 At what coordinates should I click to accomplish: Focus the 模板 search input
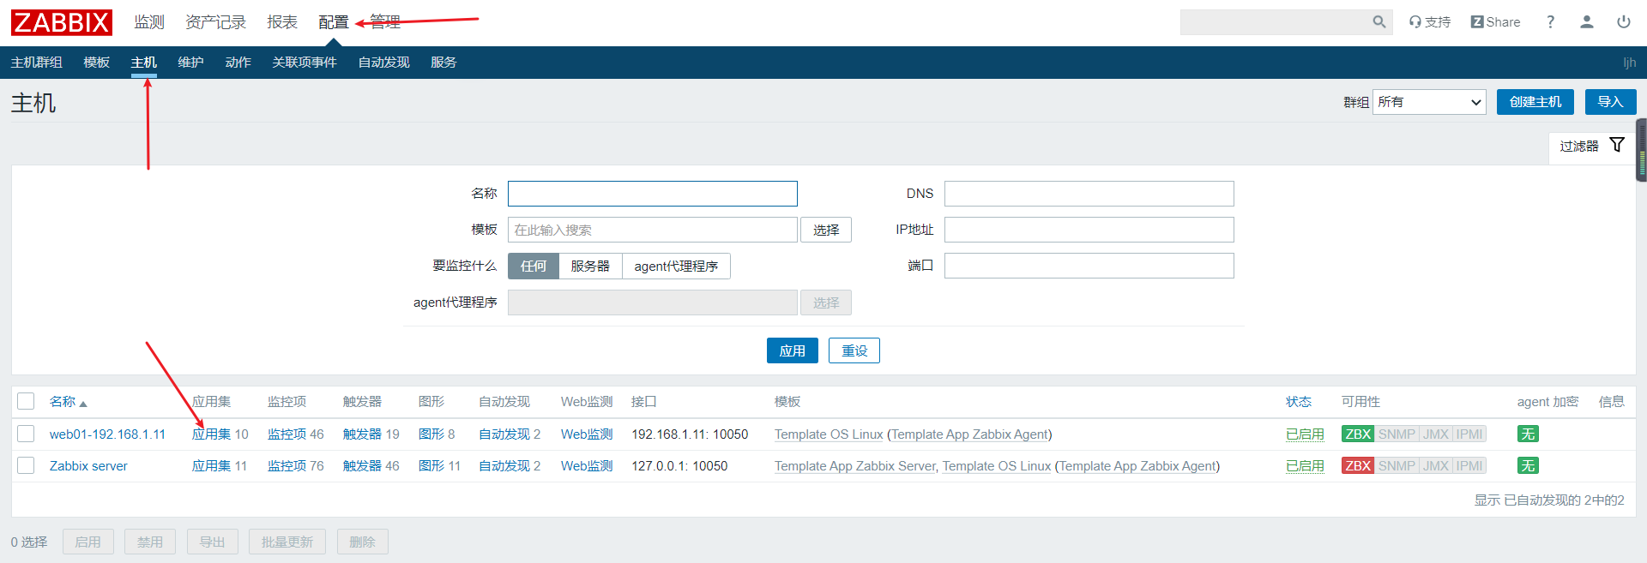coord(653,230)
